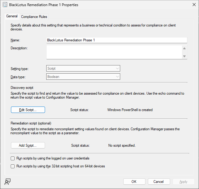Image resolution: width=199 pixels, height=189 pixels.
Task: Click the 'Data type:' label
Action: [x=18, y=77]
